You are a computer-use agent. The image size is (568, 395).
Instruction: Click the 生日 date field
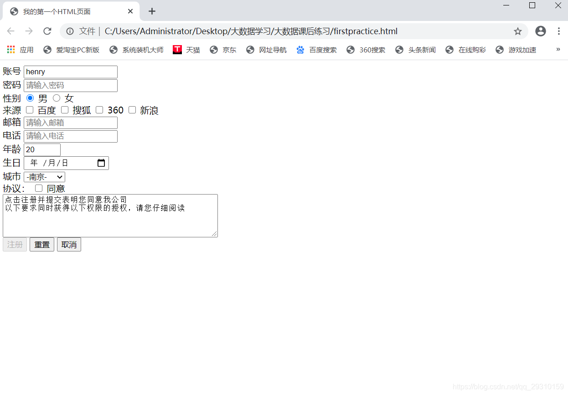point(66,163)
